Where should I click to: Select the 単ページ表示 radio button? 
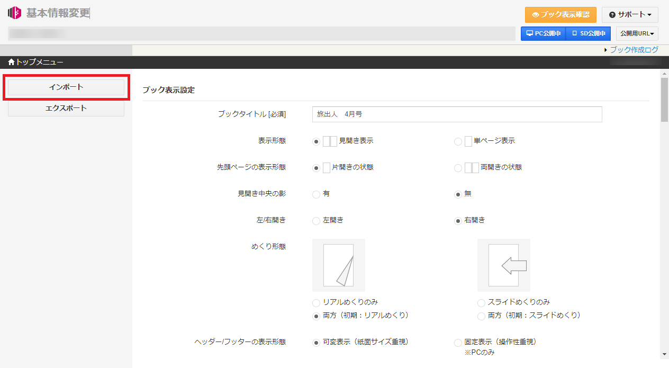coord(458,141)
